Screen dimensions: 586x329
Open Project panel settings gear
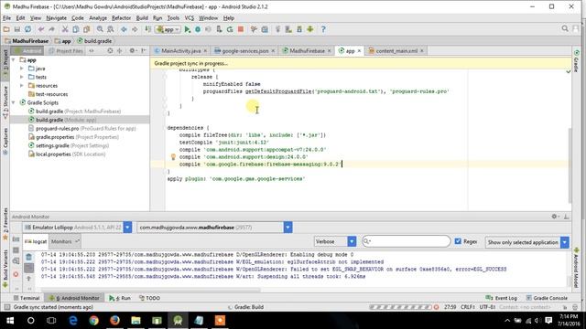pos(133,51)
